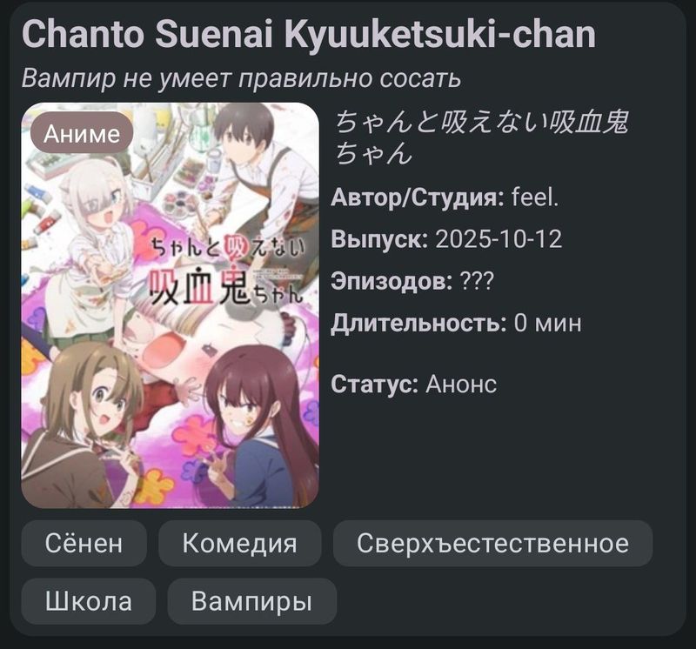
Task: Click the feel. studio name
Action: click(x=535, y=197)
